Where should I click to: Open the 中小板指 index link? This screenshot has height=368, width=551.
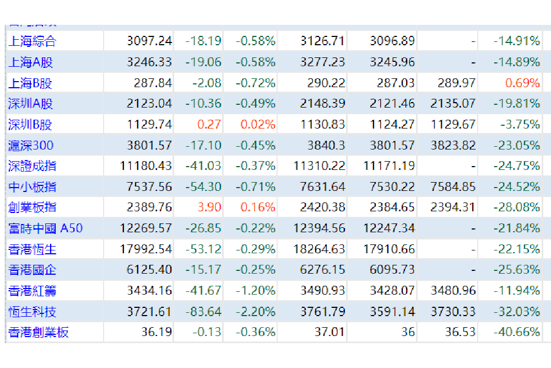pos(33,187)
